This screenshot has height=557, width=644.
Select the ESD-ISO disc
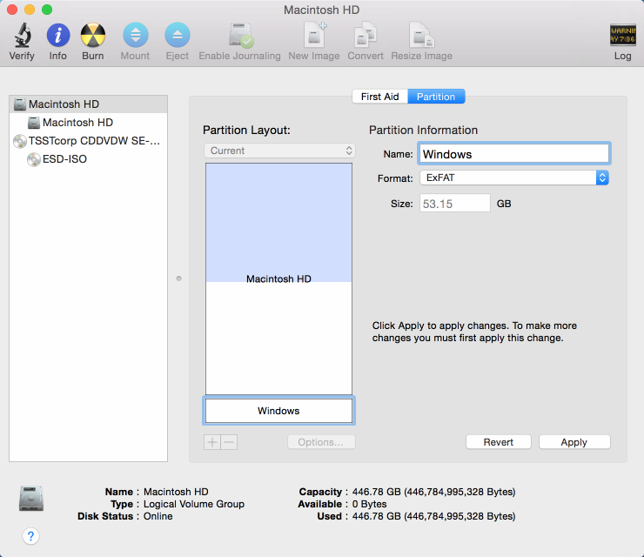pyautogui.click(x=88, y=159)
